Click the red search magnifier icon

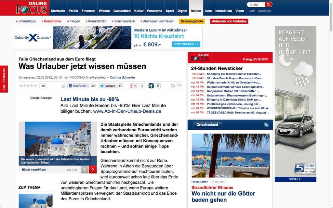pos(268,5)
